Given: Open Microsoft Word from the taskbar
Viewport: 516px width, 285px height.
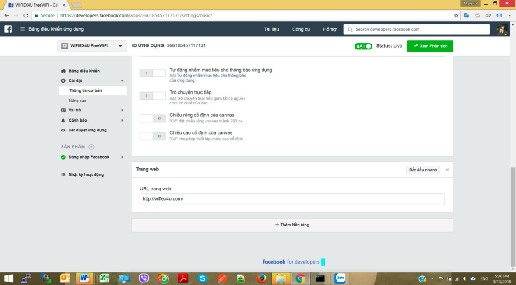Looking at the screenshot, I should 84,279.
